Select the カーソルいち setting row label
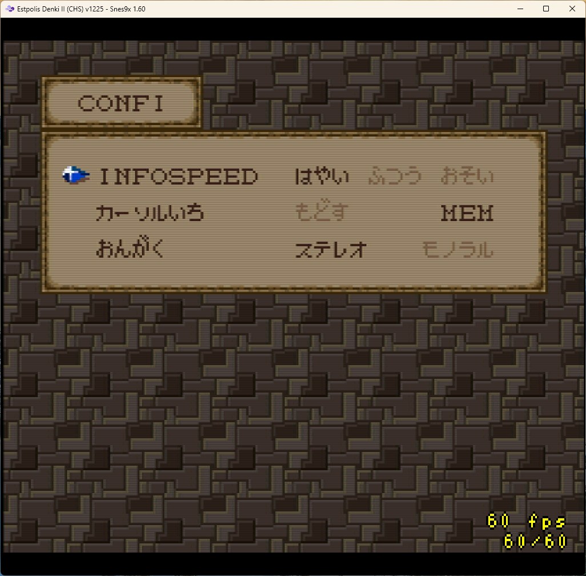Screen dimensions: 586x576 coord(150,213)
